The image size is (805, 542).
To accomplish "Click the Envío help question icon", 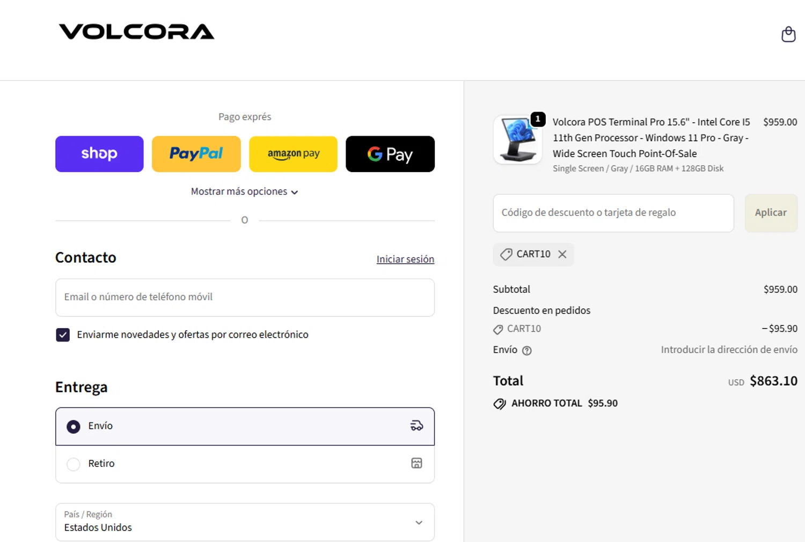I will tap(527, 351).
